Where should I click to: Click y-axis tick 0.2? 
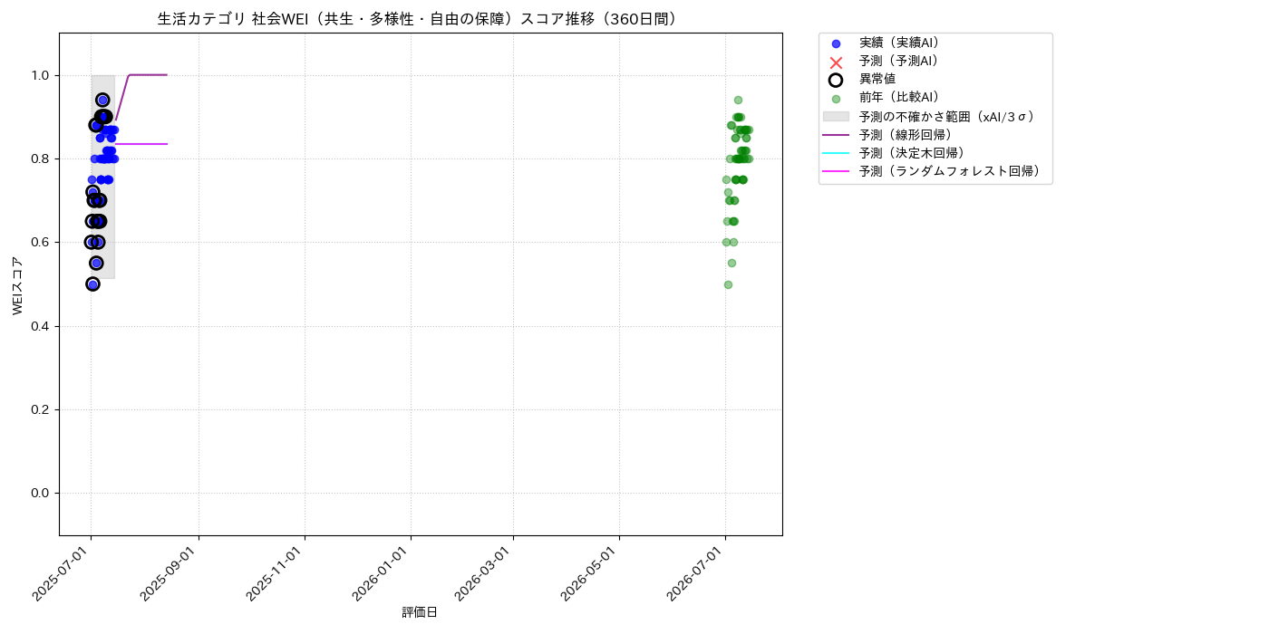pos(40,409)
